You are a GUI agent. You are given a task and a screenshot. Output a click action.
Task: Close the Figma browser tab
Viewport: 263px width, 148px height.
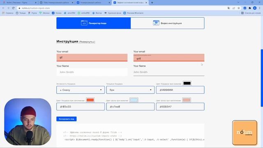click(36, 3)
